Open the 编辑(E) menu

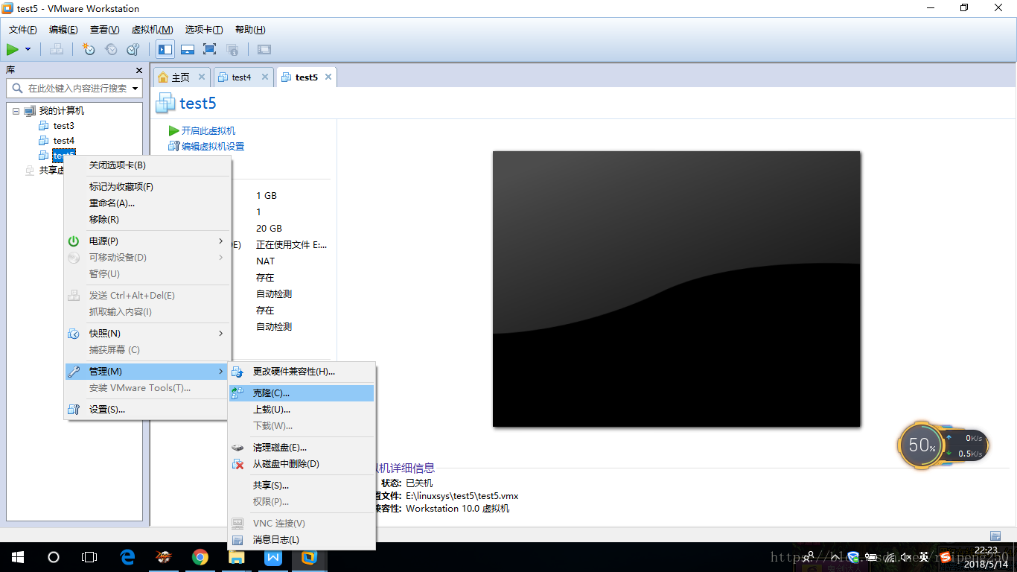tap(63, 30)
